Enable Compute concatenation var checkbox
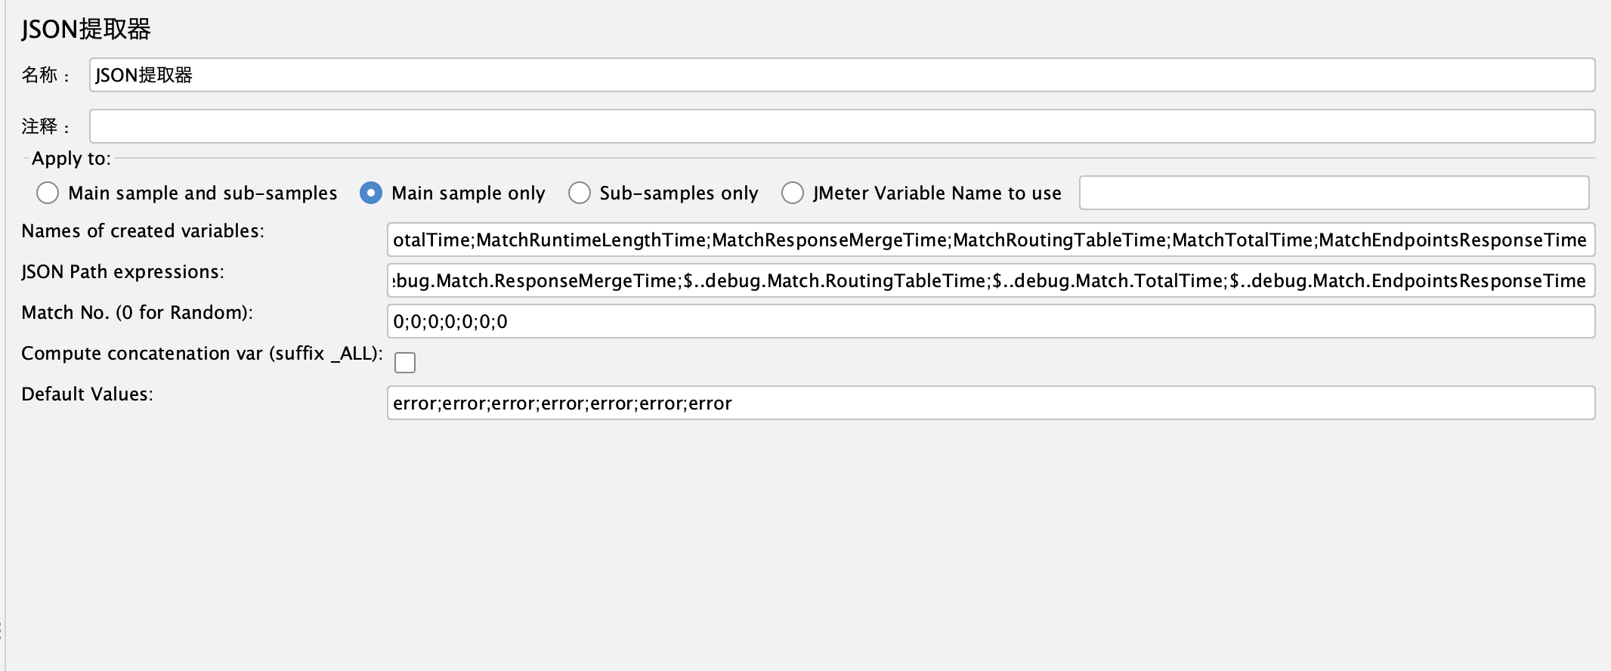This screenshot has height=671, width=1611. [x=405, y=363]
